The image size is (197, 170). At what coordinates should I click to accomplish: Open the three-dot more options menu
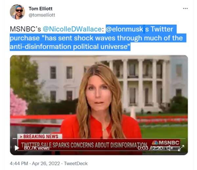tap(185, 9)
